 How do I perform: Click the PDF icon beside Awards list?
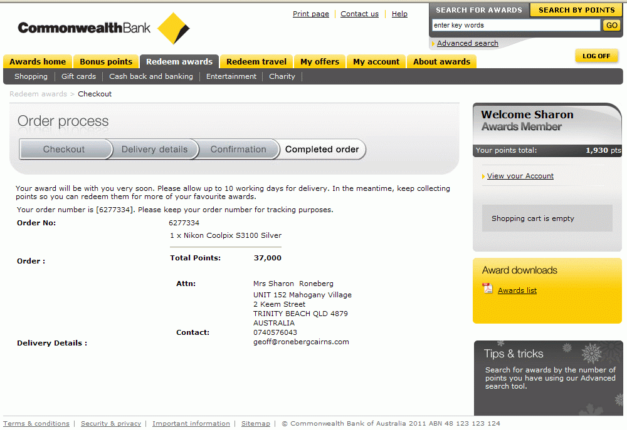point(487,288)
